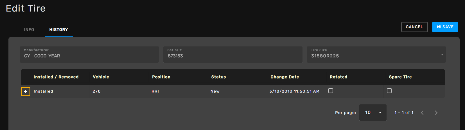Click the Rotated column header
465x130 pixels.
[338, 77]
